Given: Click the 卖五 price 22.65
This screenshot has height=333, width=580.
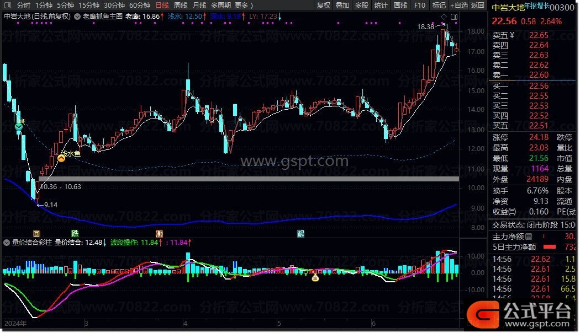Looking at the screenshot, I should click(539, 35).
